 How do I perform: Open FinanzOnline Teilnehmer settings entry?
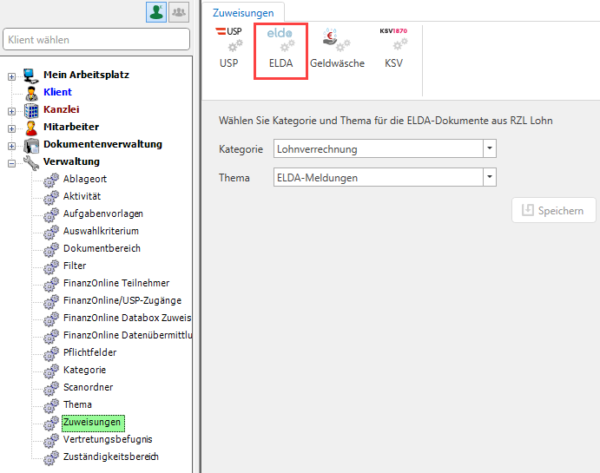(x=115, y=283)
